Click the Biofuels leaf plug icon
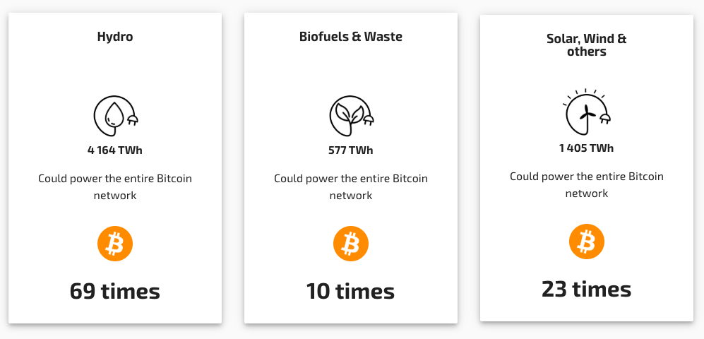 pos(352,116)
